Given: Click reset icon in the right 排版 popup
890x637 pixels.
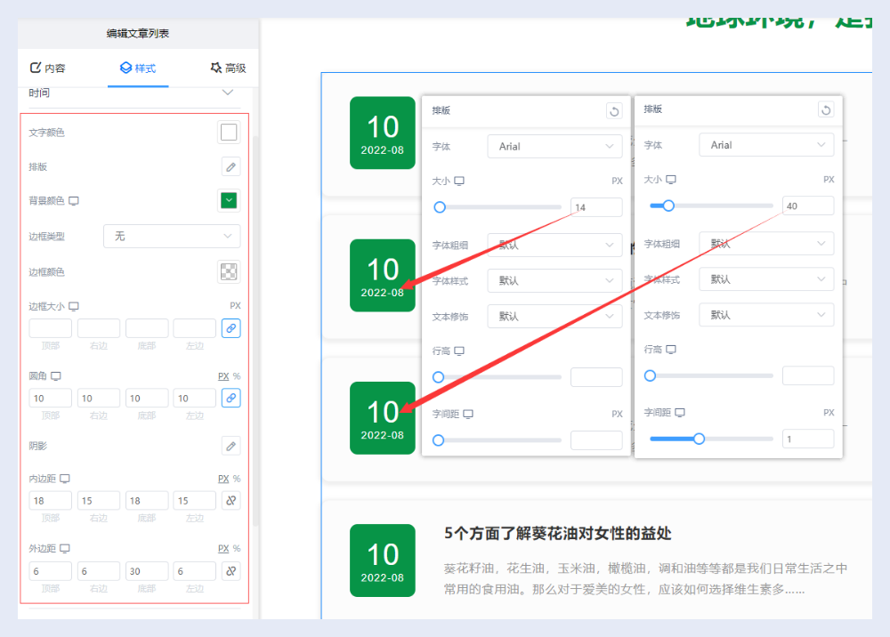Looking at the screenshot, I should [x=825, y=110].
